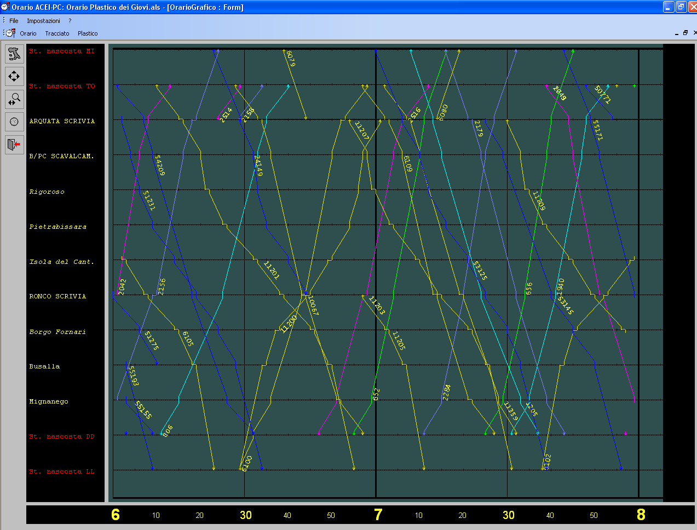Image resolution: width=697 pixels, height=530 pixels.
Task: Select the Italy map view tool
Action: (14, 53)
